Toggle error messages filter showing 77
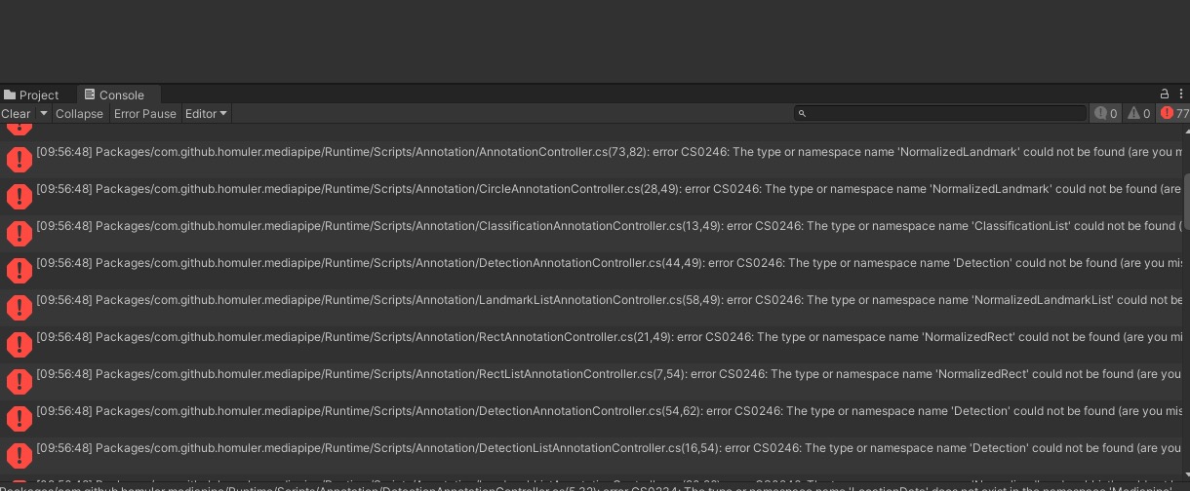 point(1174,114)
